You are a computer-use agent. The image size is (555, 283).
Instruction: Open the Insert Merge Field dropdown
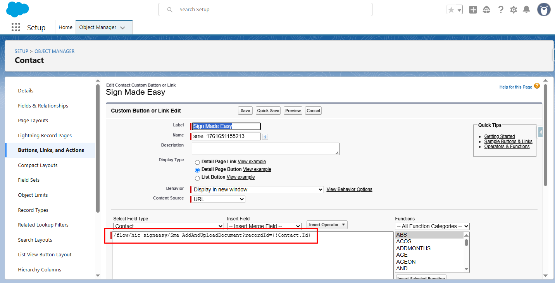tap(264, 226)
